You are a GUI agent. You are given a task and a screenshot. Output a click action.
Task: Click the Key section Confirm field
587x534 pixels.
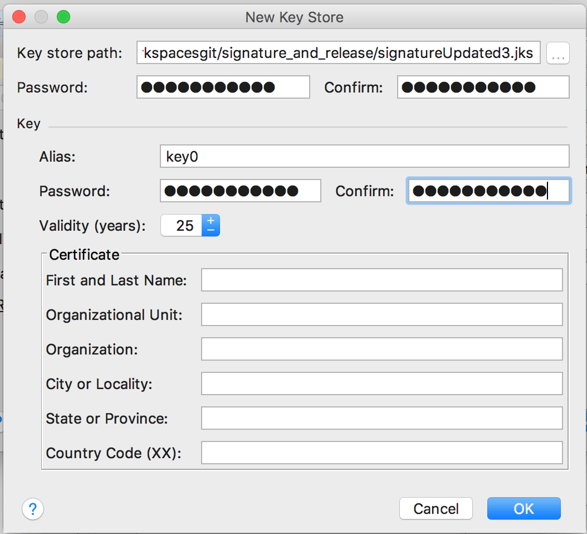[x=488, y=191]
